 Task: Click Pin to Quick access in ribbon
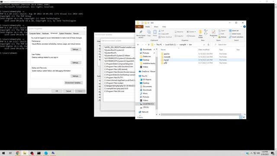(x=141, y=34)
